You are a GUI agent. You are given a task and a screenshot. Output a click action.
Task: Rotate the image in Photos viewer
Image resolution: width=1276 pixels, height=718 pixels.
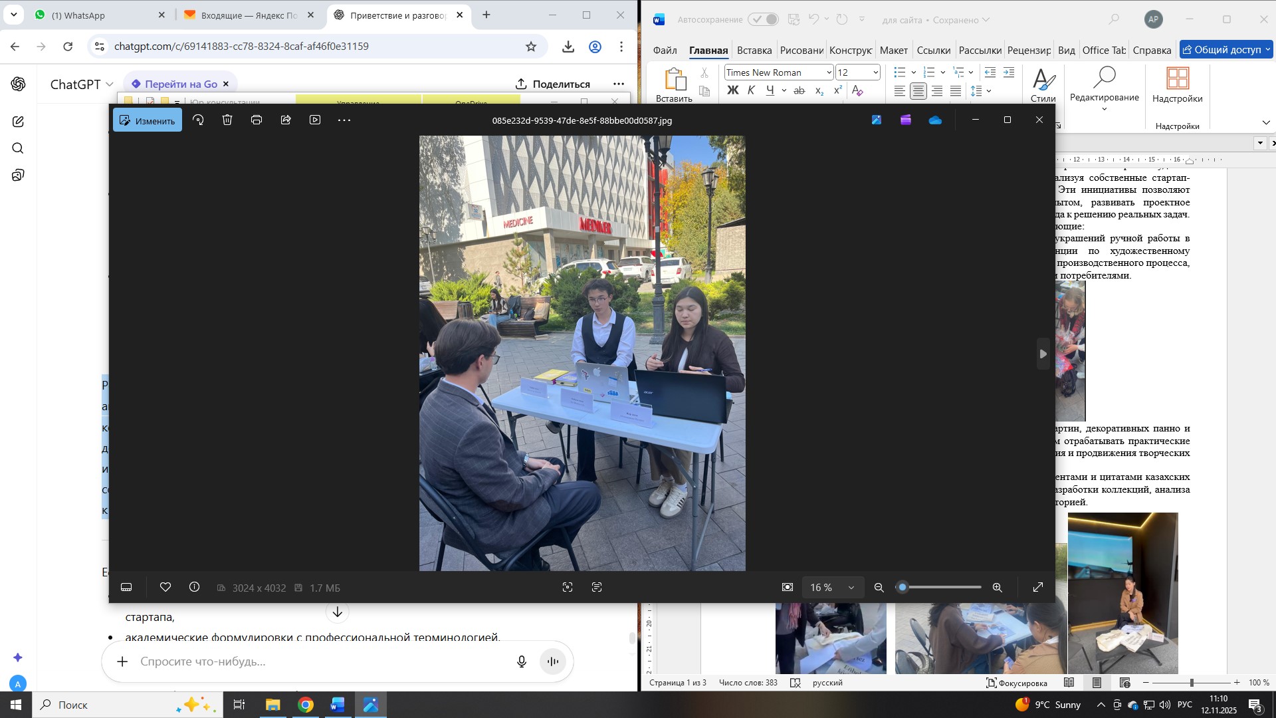[x=198, y=120]
